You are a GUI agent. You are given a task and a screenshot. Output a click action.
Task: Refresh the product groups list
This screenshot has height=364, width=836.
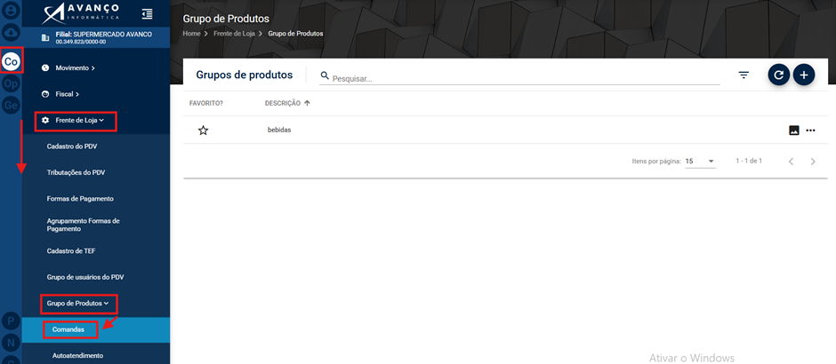pyautogui.click(x=778, y=75)
